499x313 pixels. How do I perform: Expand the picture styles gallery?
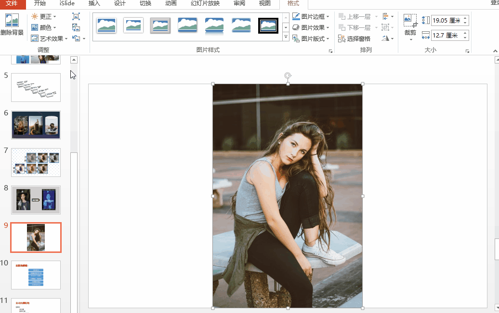pyautogui.click(x=286, y=38)
